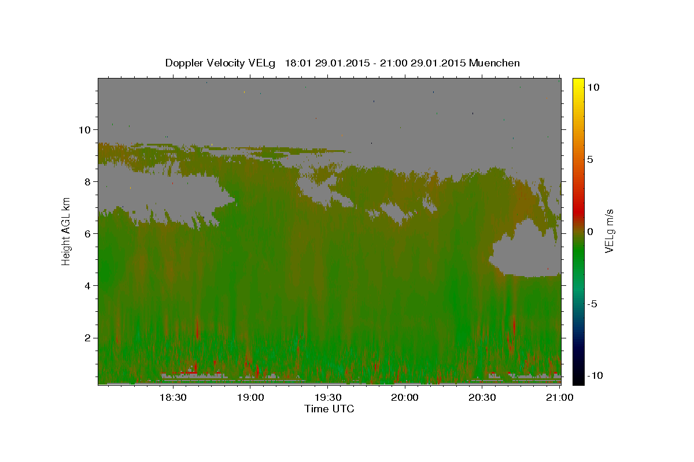Click the colorbar value 10 label

click(593, 87)
